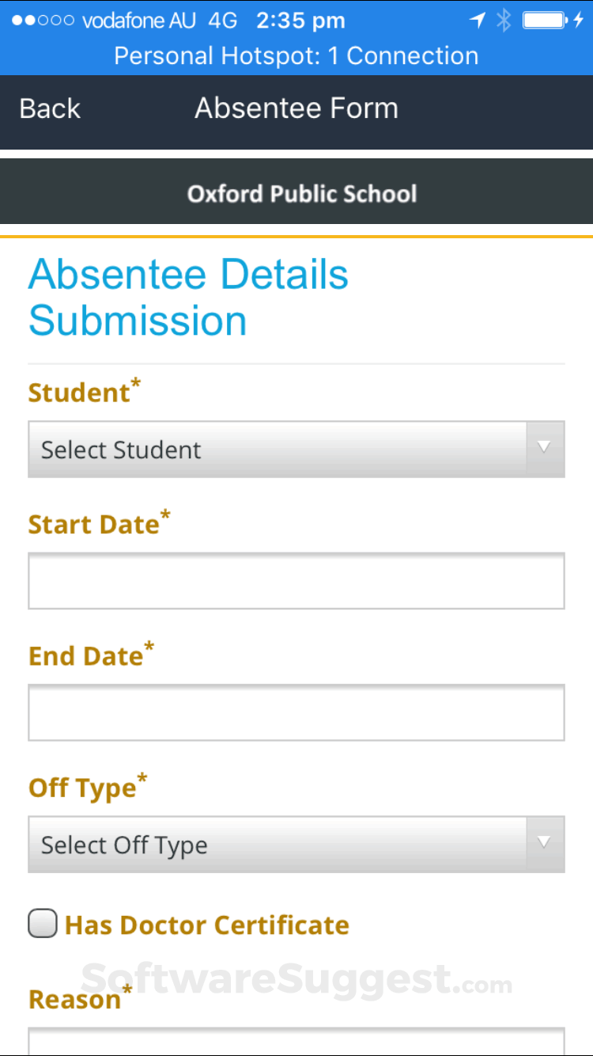Tap the charging bolt icon

click(578, 21)
